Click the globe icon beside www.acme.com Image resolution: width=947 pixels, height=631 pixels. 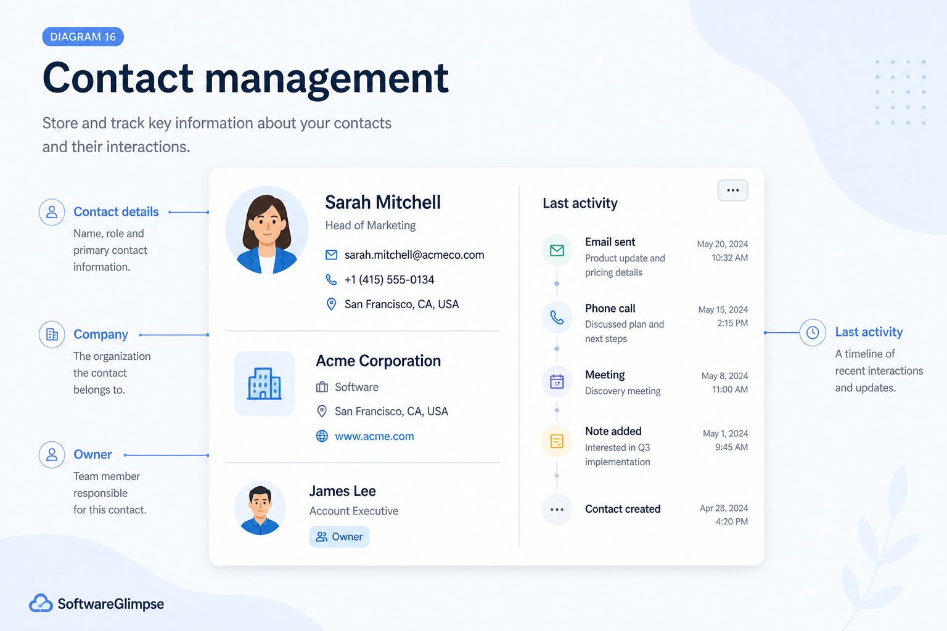click(x=322, y=436)
